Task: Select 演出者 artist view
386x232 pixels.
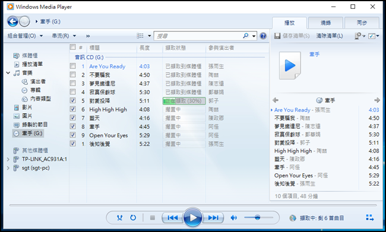Action: click(x=33, y=81)
